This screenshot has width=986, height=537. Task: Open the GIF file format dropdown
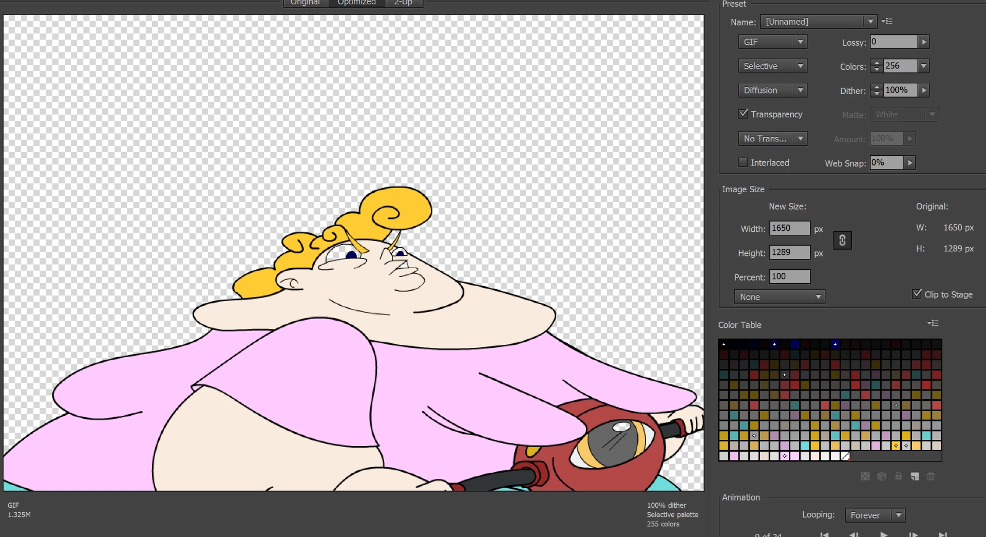click(772, 42)
